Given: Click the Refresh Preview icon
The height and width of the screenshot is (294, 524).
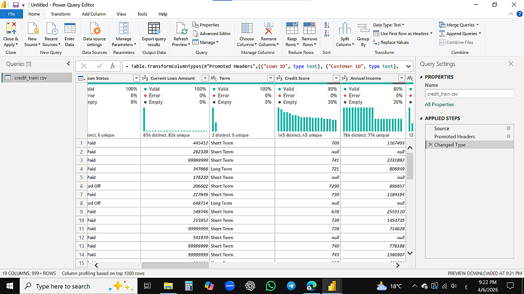Looking at the screenshot, I should point(181,29).
